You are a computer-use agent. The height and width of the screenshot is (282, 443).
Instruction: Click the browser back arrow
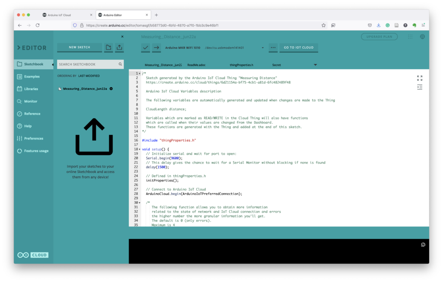pyautogui.click(x=20, y=25)
